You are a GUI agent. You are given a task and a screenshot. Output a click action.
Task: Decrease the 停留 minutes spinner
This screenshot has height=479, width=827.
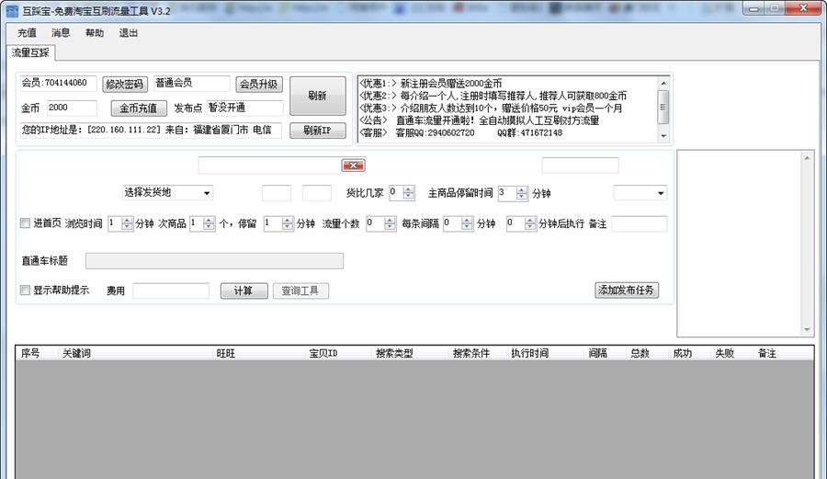288,227
